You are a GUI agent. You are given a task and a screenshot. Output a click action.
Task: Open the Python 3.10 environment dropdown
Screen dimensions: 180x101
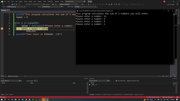(69, 4)
